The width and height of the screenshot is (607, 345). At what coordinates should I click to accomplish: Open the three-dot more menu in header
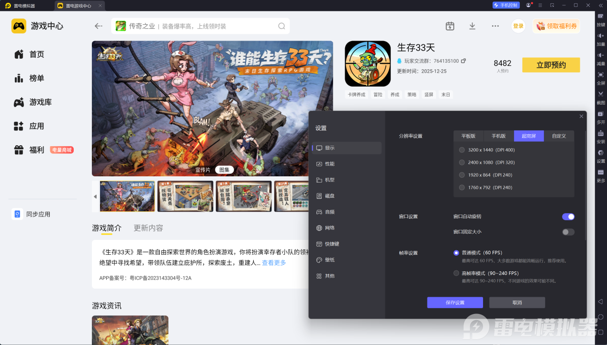(495, 26)
